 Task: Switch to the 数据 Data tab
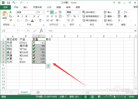(59, 7)
